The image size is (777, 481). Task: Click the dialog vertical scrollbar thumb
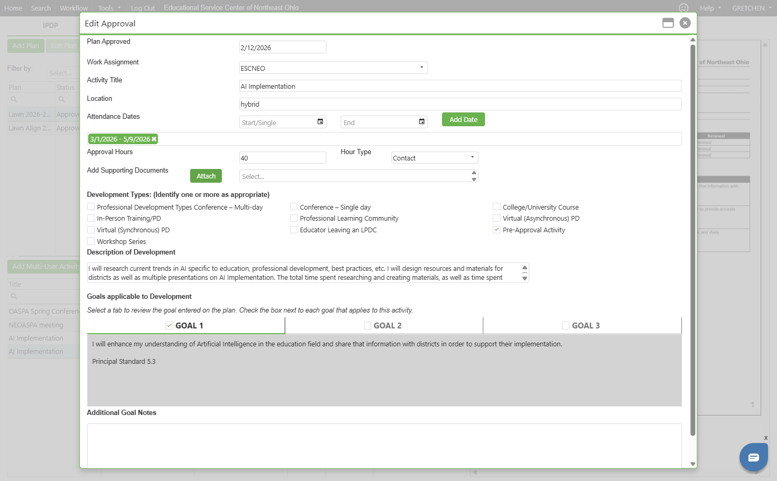(693, 240)
